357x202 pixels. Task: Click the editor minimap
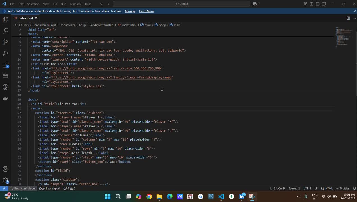(344, 37)
